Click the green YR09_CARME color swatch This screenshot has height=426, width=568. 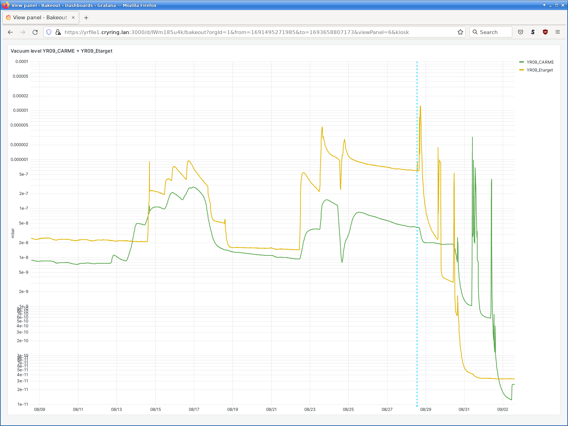522,62
